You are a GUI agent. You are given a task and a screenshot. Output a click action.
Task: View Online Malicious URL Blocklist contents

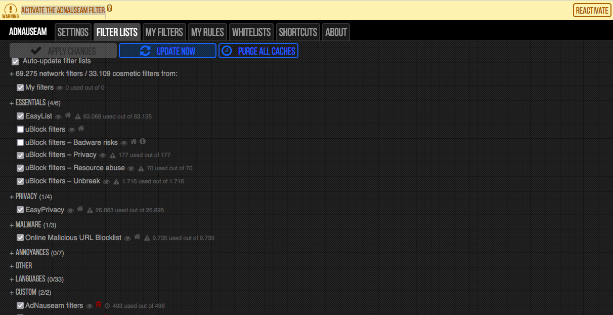tap(127, 238)
